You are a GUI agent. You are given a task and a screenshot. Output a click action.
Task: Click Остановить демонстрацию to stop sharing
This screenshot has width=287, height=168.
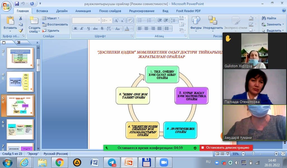tap(226, 148)
